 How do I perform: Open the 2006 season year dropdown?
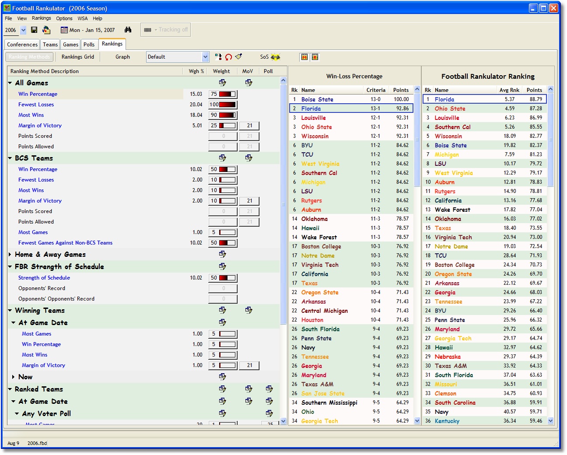(x=23, y=30)
